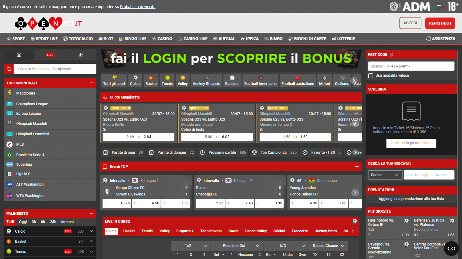Image resolution: width=462 pixels, height=259 pixels.
Task: Select the Baseball sport filter
Action: pos(232,80)
